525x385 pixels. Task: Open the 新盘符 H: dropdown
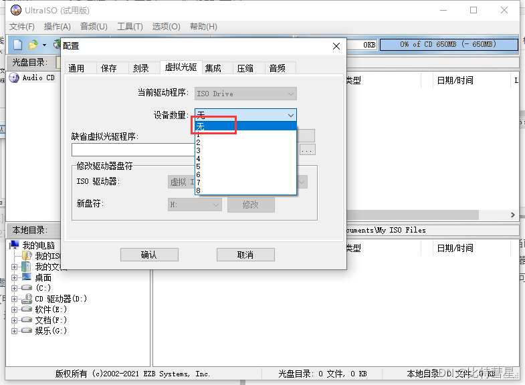[x=195, y=205]
